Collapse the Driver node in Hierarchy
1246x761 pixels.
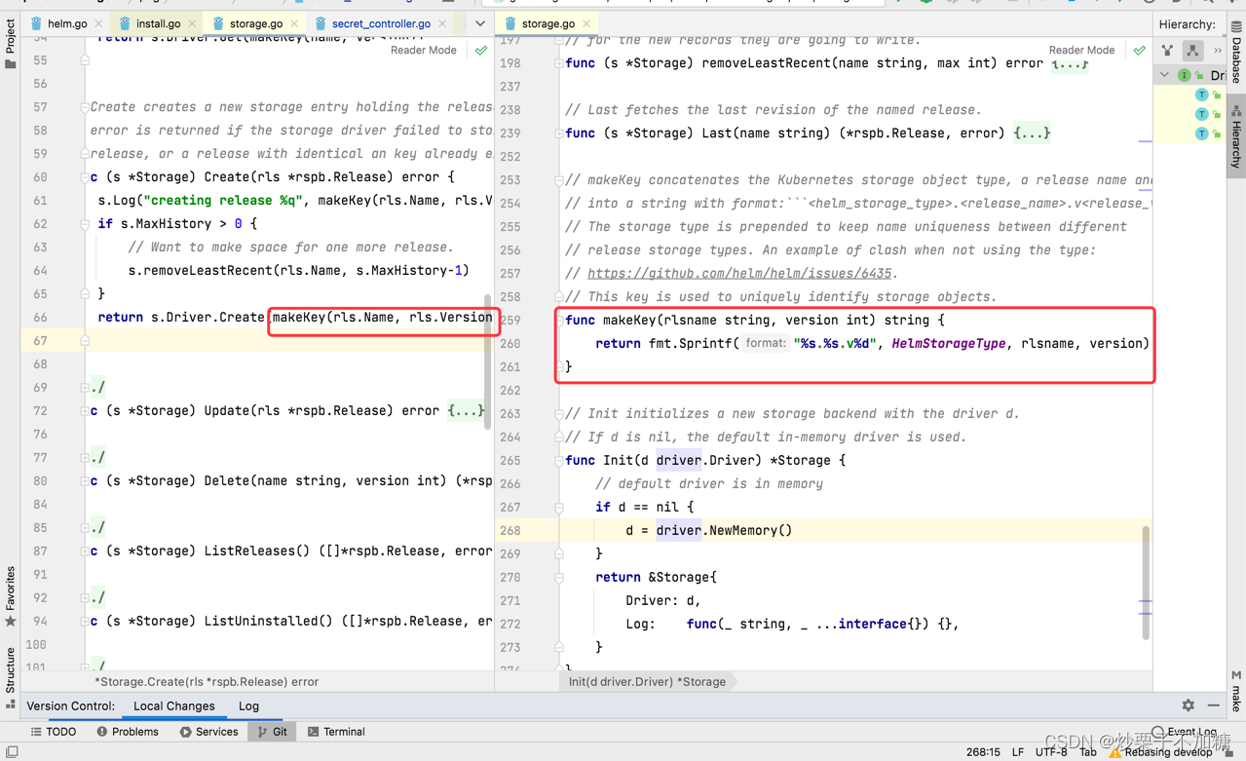pos(1165,75)
